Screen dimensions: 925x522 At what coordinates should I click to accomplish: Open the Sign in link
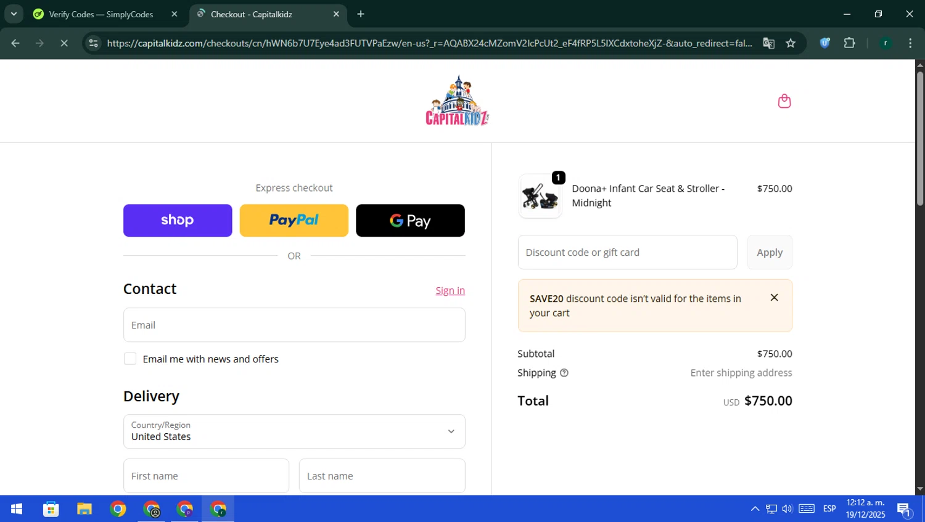coord(450,290)
